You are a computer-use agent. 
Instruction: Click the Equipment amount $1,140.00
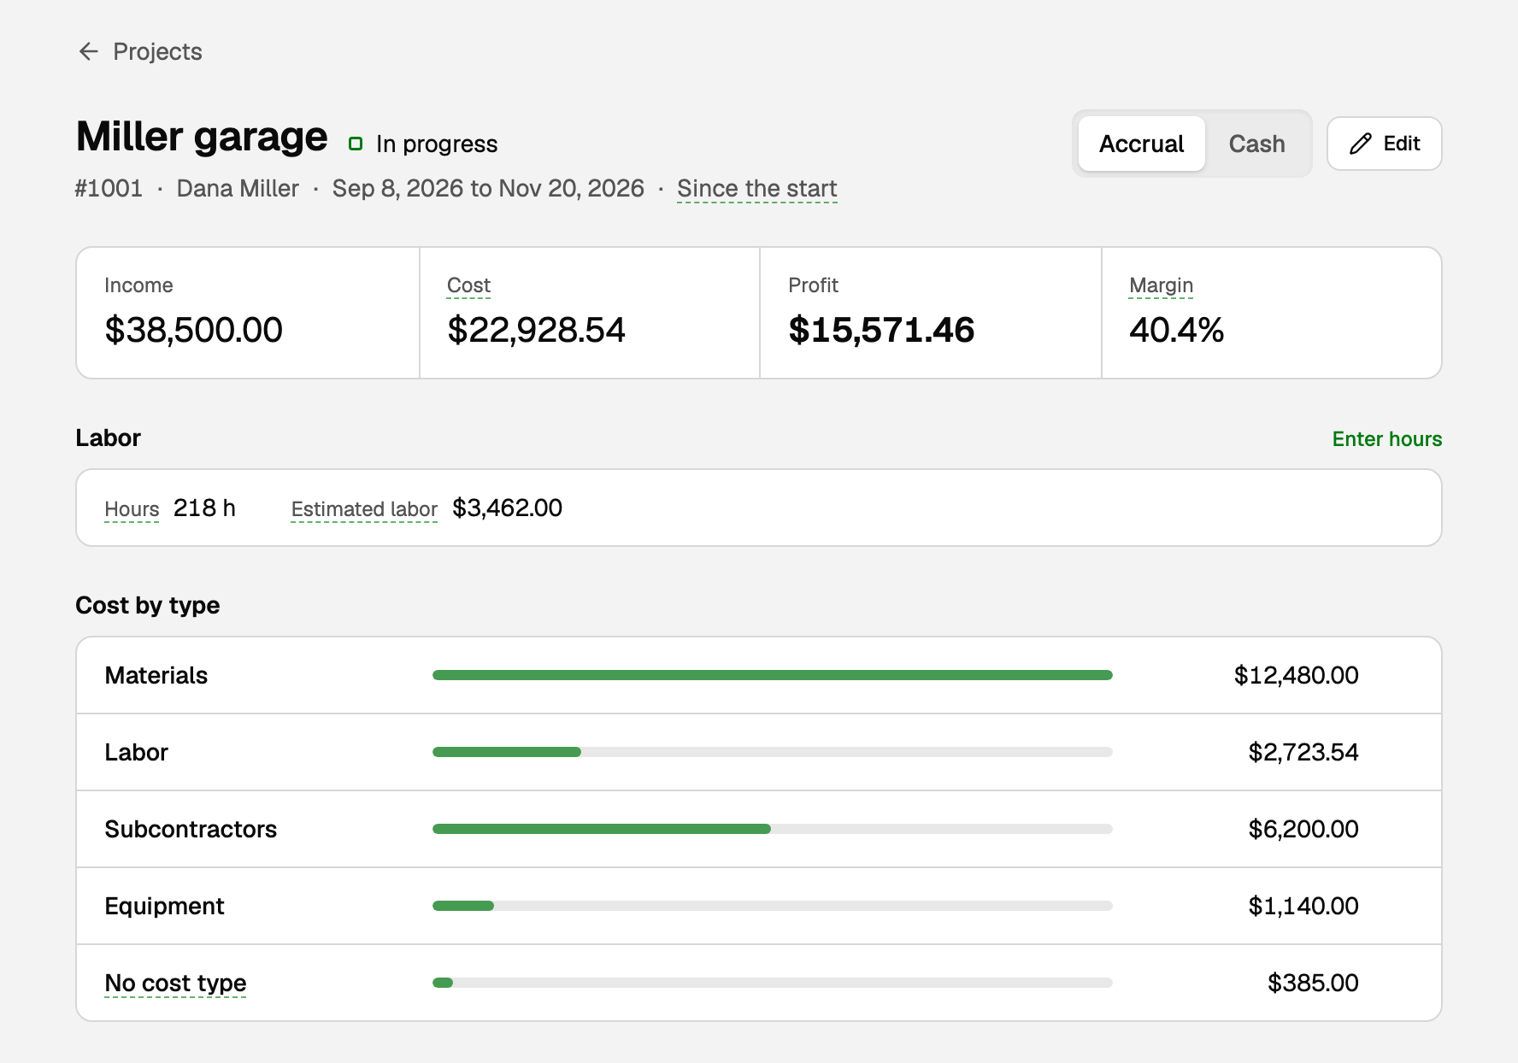(x=1303, y=906)
